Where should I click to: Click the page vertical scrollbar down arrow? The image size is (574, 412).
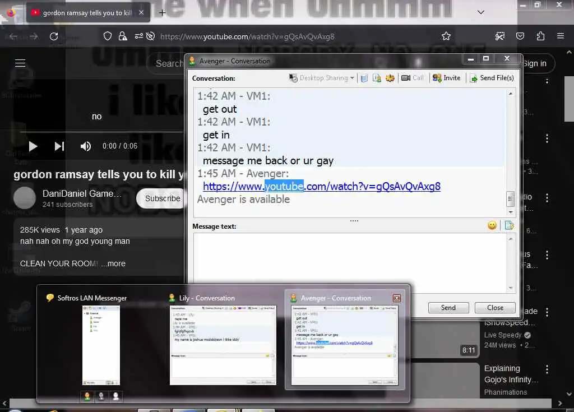(x=569, y=394)
